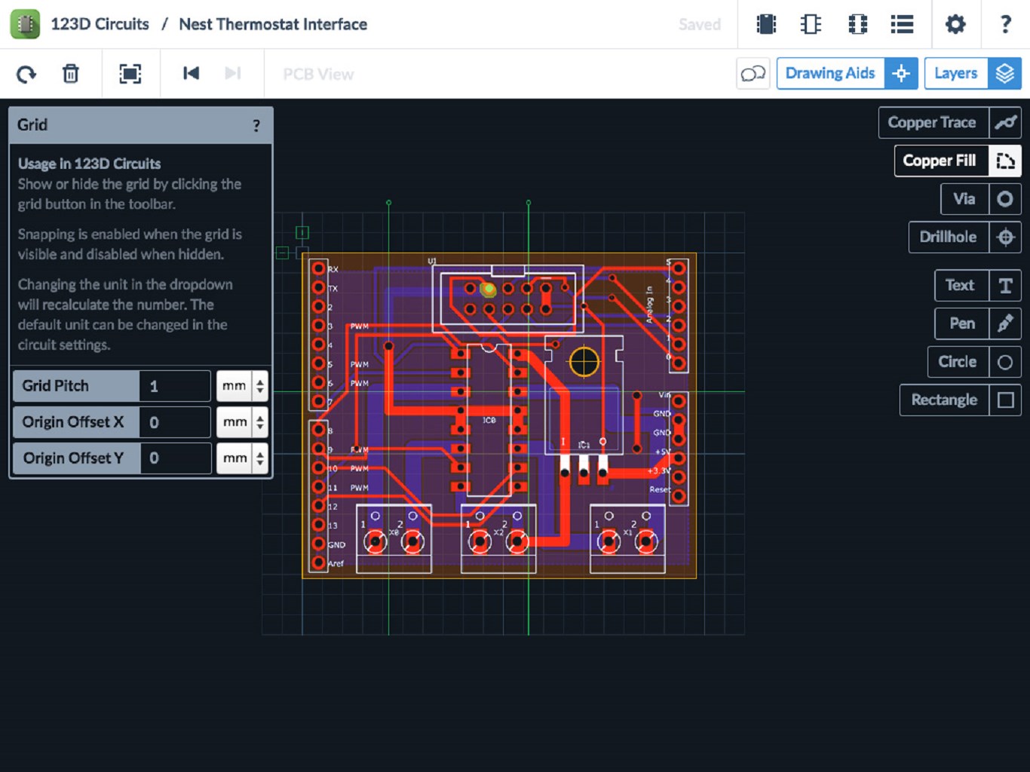Click the Drawing Aids crosshair icon
Image resolution: width=1030 pixels, height=772 pixels.
click(901, 73)
